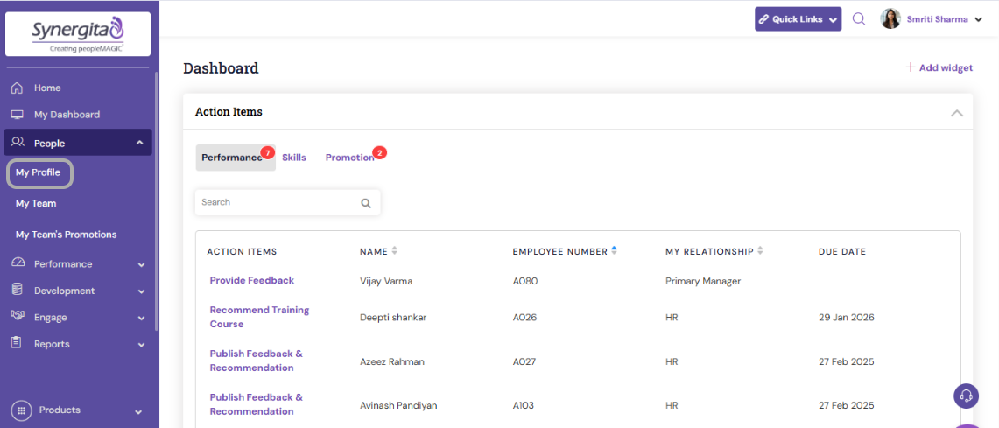This screenshot has width=999, height=428.
Task: Open the Smriti Sharma user dropdown arrow
Action: (x=979, y=20)
